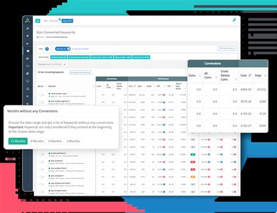This screenshot has width=277, height=213.
Task: Open the rectangle card icon in the sidebar
Action: 27,66
